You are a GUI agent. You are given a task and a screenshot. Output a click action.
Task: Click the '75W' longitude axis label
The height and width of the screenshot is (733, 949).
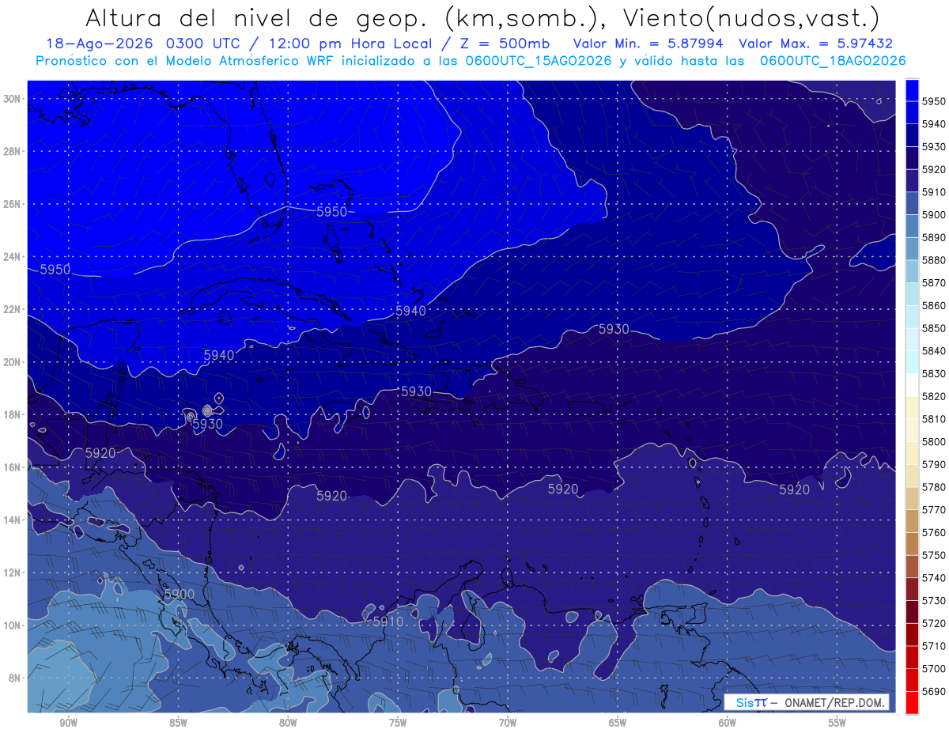398,724
